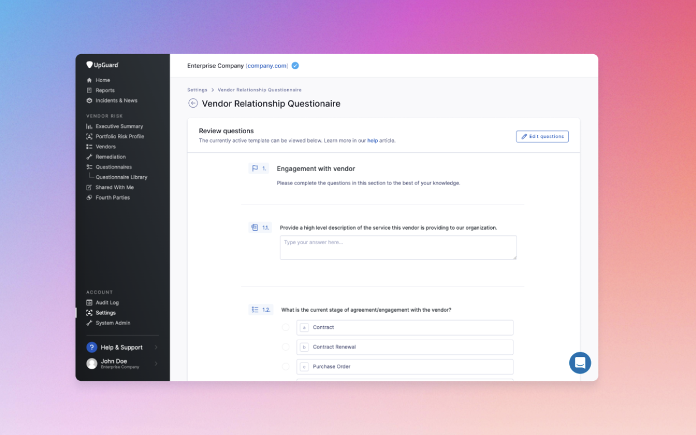Open Home in the sidebar

103,80
